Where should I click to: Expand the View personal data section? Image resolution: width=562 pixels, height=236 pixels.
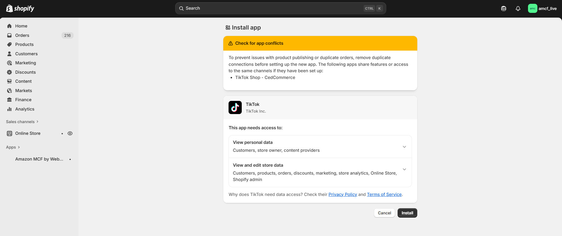tap(404, 147)
